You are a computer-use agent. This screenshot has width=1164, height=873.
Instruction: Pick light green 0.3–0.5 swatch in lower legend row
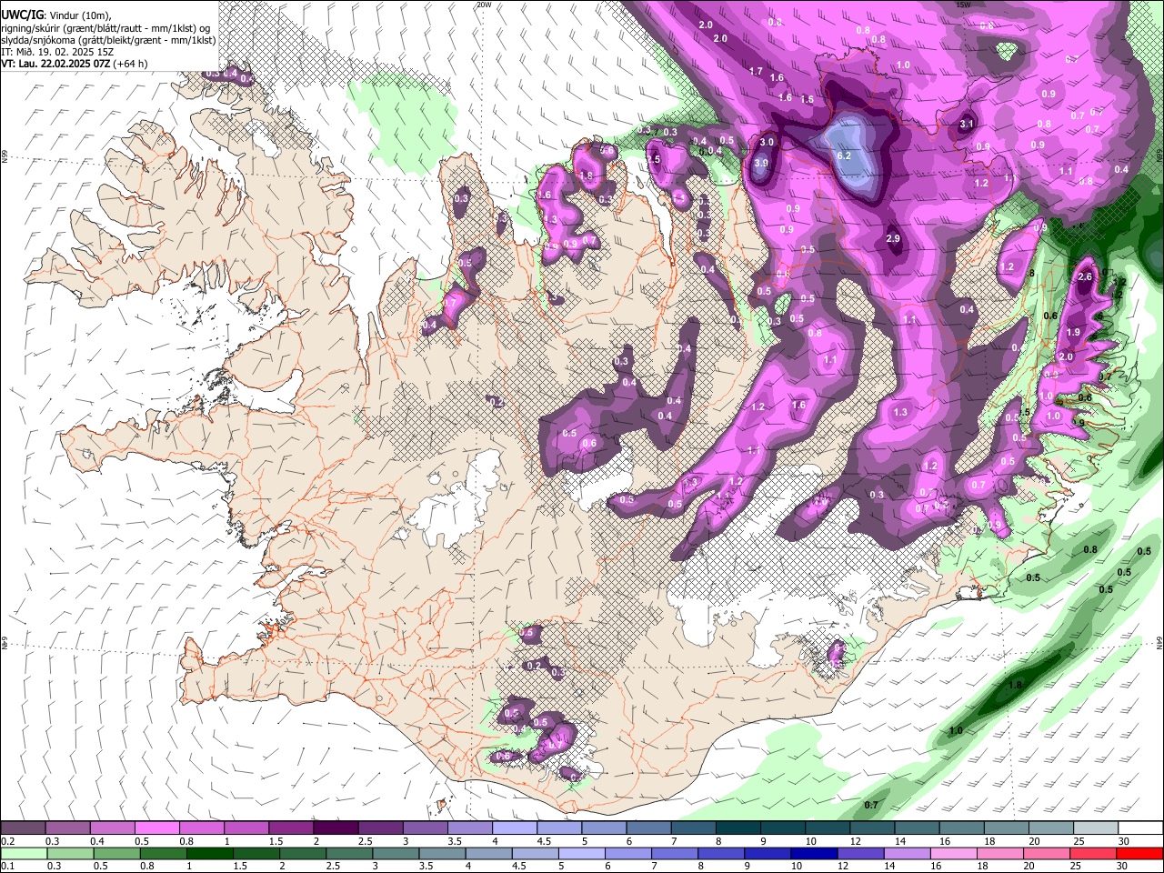[70, 853]
